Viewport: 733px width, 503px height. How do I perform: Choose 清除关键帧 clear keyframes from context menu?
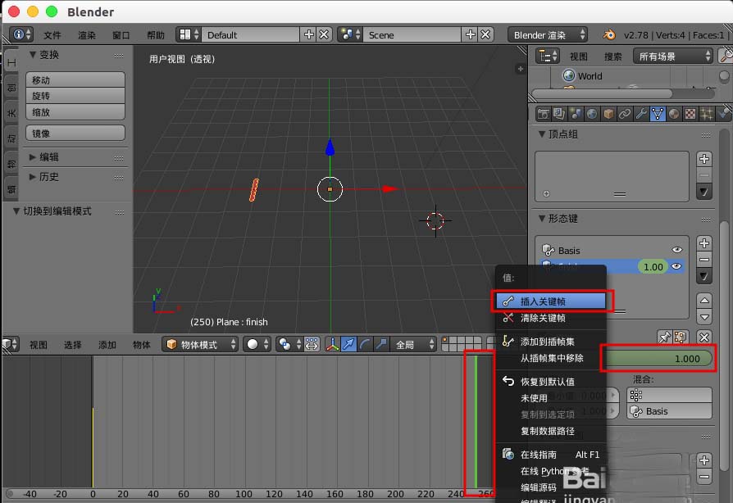551,318
